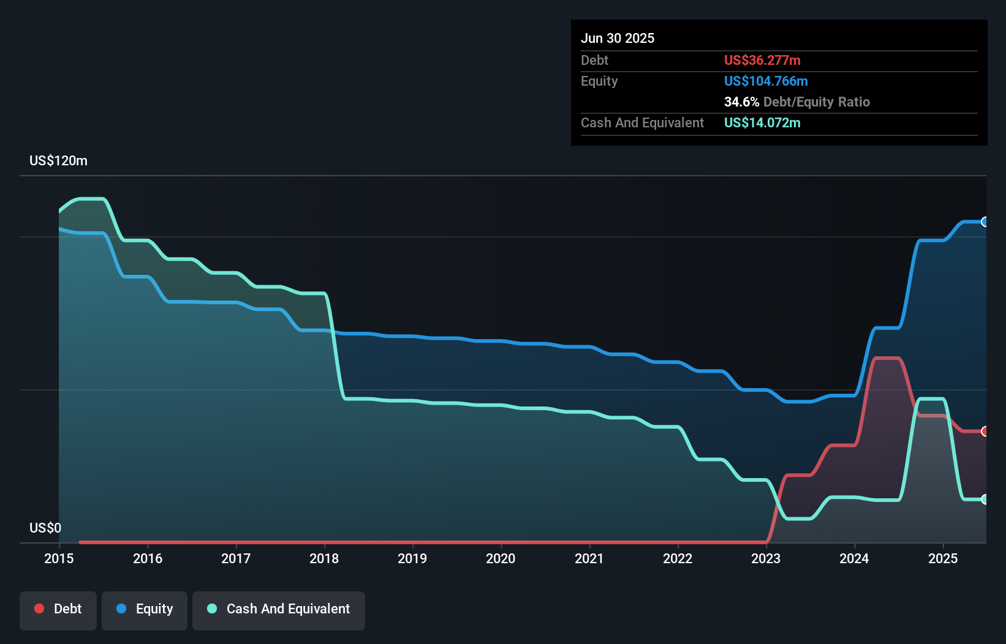The height and width of the screenshot is (644, 1006).
Task: Click the Debt endpoint marker on the chart
Action: (985, 432)
